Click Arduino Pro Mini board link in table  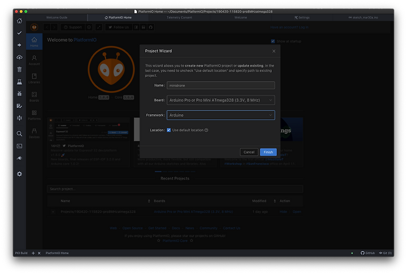click(x=193, y=212)
